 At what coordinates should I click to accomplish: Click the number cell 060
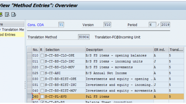pyautogui.click(x=36, y=97)
